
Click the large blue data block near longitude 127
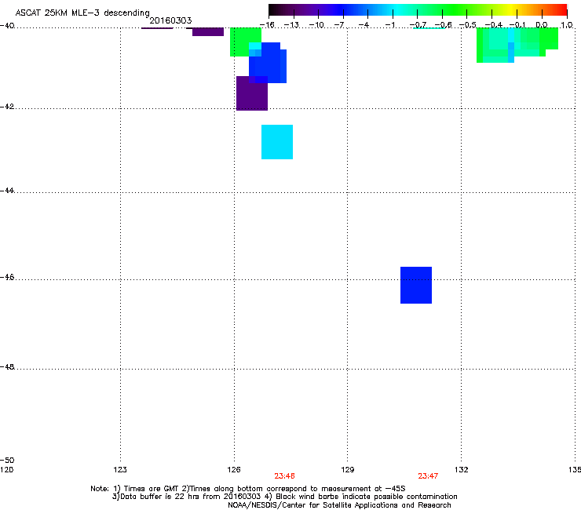click(268, 63)
